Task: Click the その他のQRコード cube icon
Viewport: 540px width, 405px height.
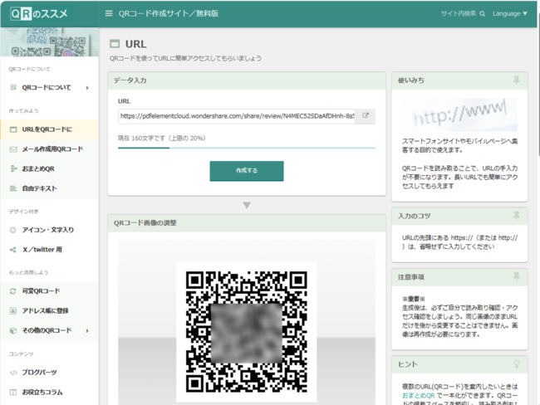Action: click(13, 330)
